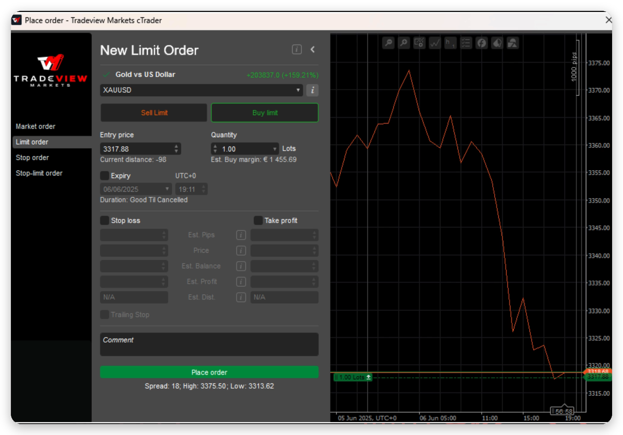Click the Comment text box
This screenshot has width=623, height=435.
click(x=209, y=344)
